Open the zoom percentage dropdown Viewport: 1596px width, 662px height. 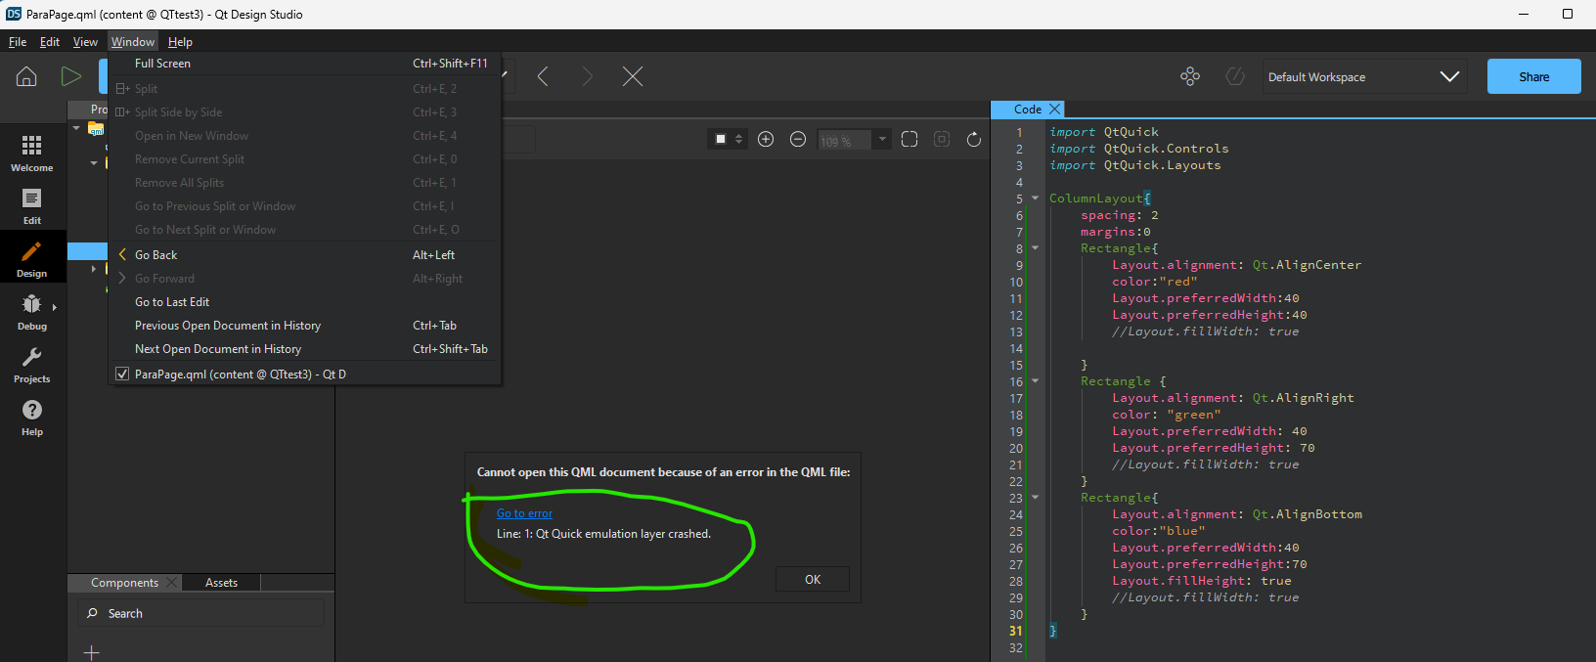pos(882,140)
